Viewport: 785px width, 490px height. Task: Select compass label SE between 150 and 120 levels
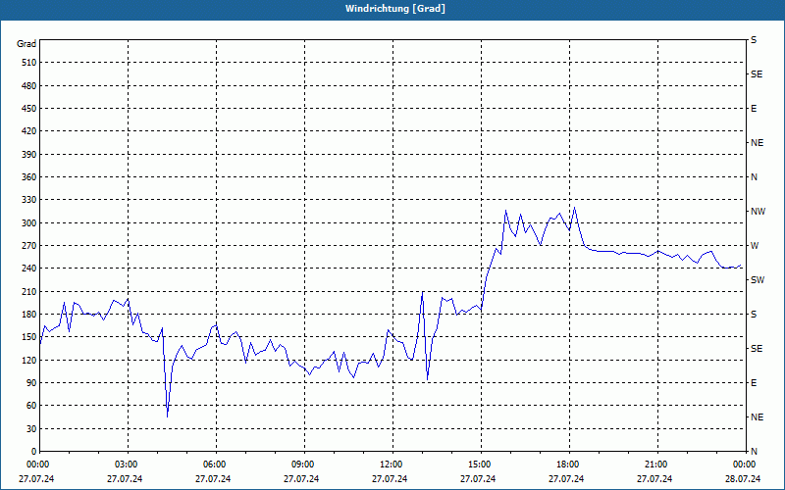pyautogui.click(x=757, y=349)
